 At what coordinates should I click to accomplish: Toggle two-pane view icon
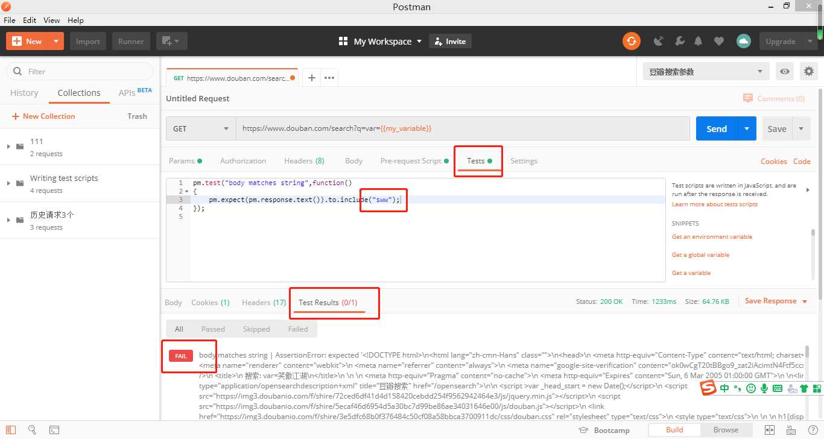click(770, 430)
